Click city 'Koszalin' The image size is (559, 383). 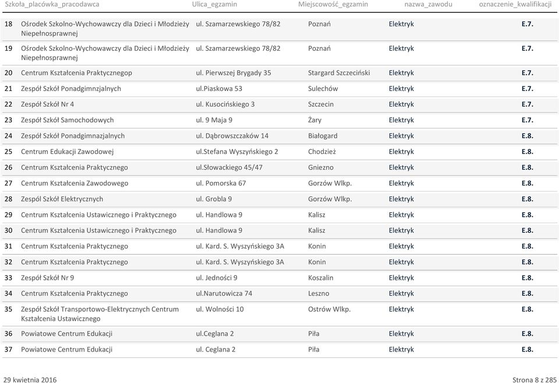coord(320,277)
